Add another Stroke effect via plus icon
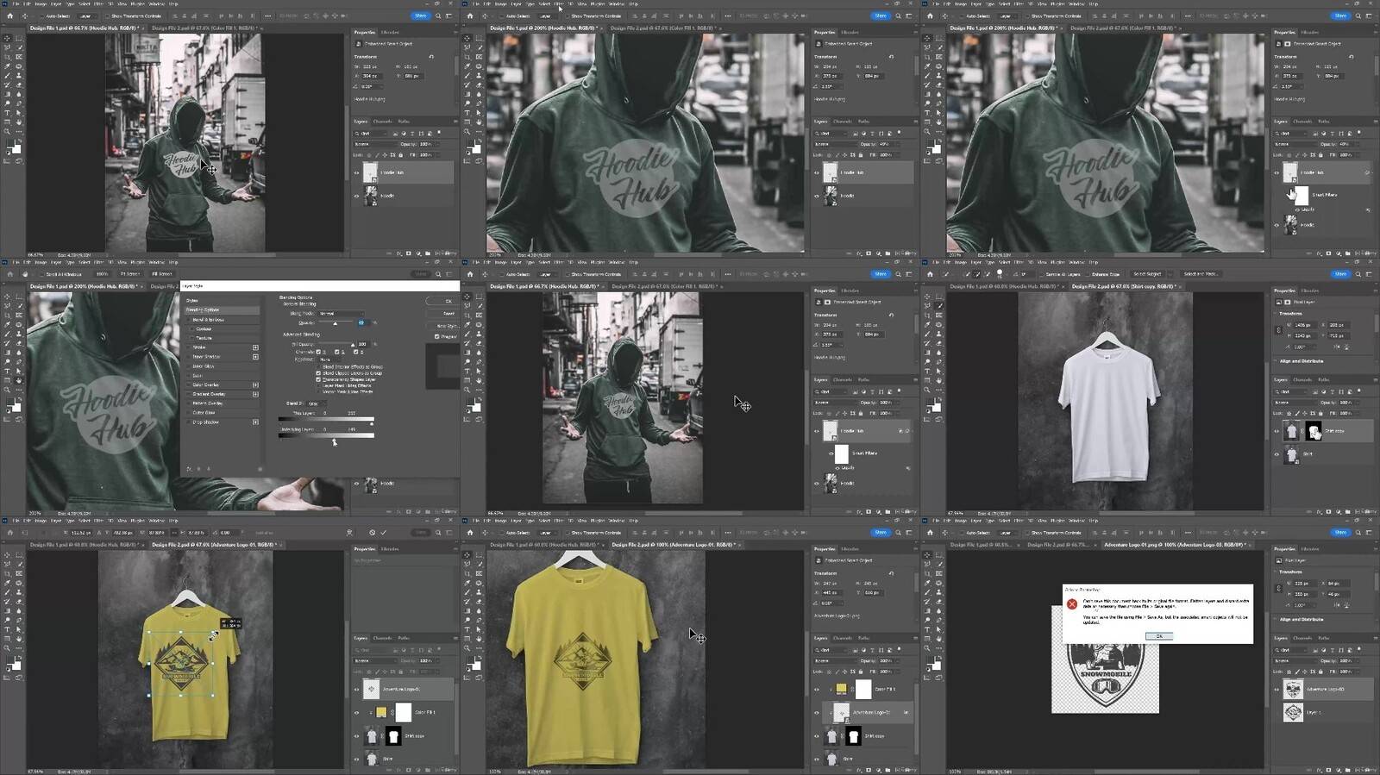 (x=255, y=347)
